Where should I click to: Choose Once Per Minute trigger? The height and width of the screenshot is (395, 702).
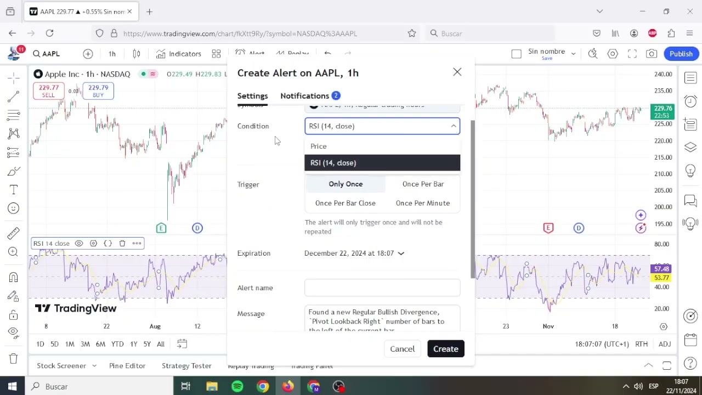pyautogui.click(x=423, y=203)
